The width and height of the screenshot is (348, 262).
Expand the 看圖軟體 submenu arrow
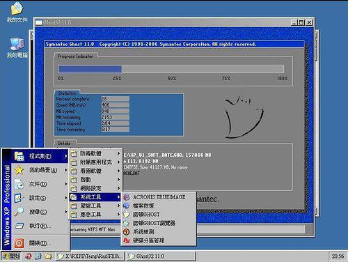[x=118, y=171]
